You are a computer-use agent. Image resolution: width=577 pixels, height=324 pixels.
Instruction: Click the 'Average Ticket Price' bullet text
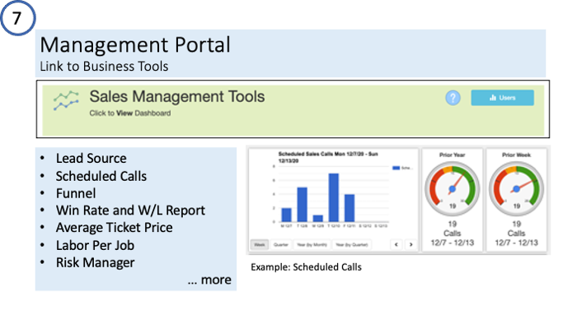(114, 228)
